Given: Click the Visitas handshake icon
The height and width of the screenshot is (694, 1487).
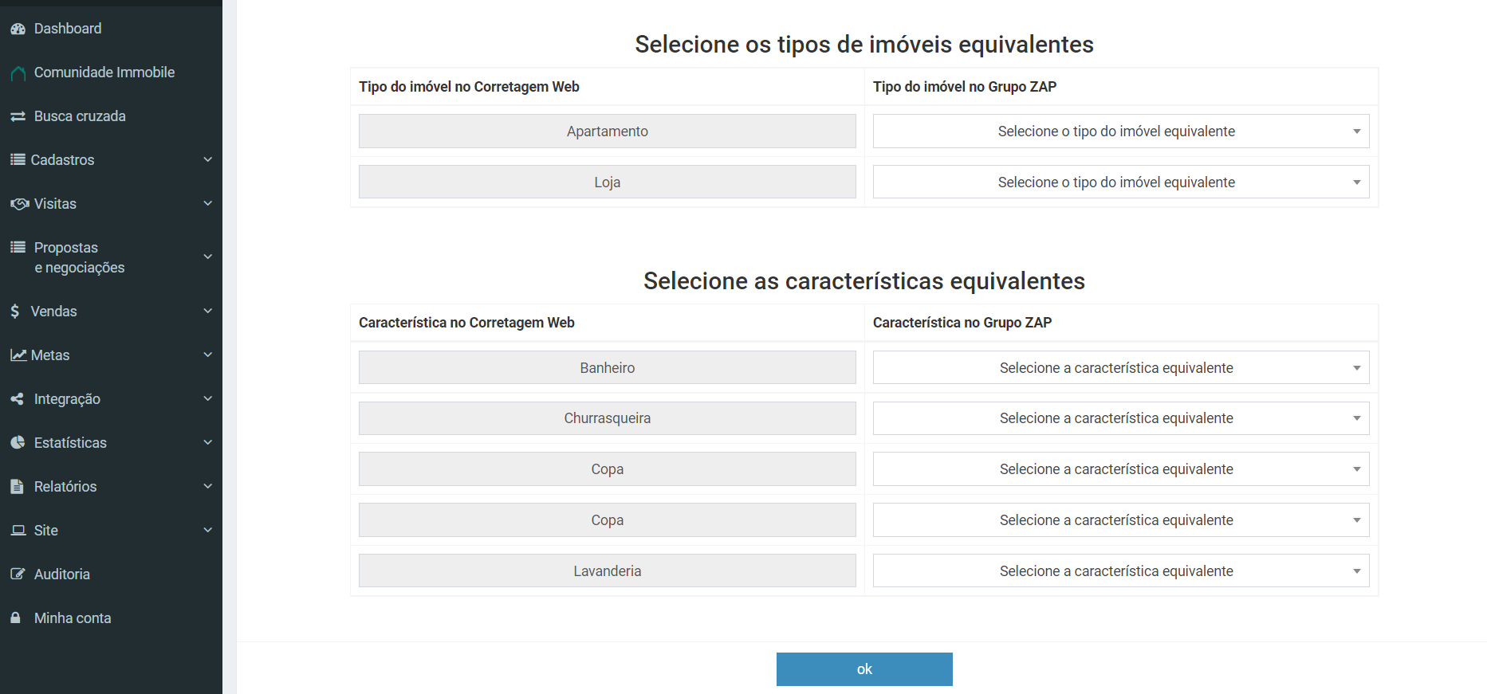Looking at the screenshot, I should 19,204.
